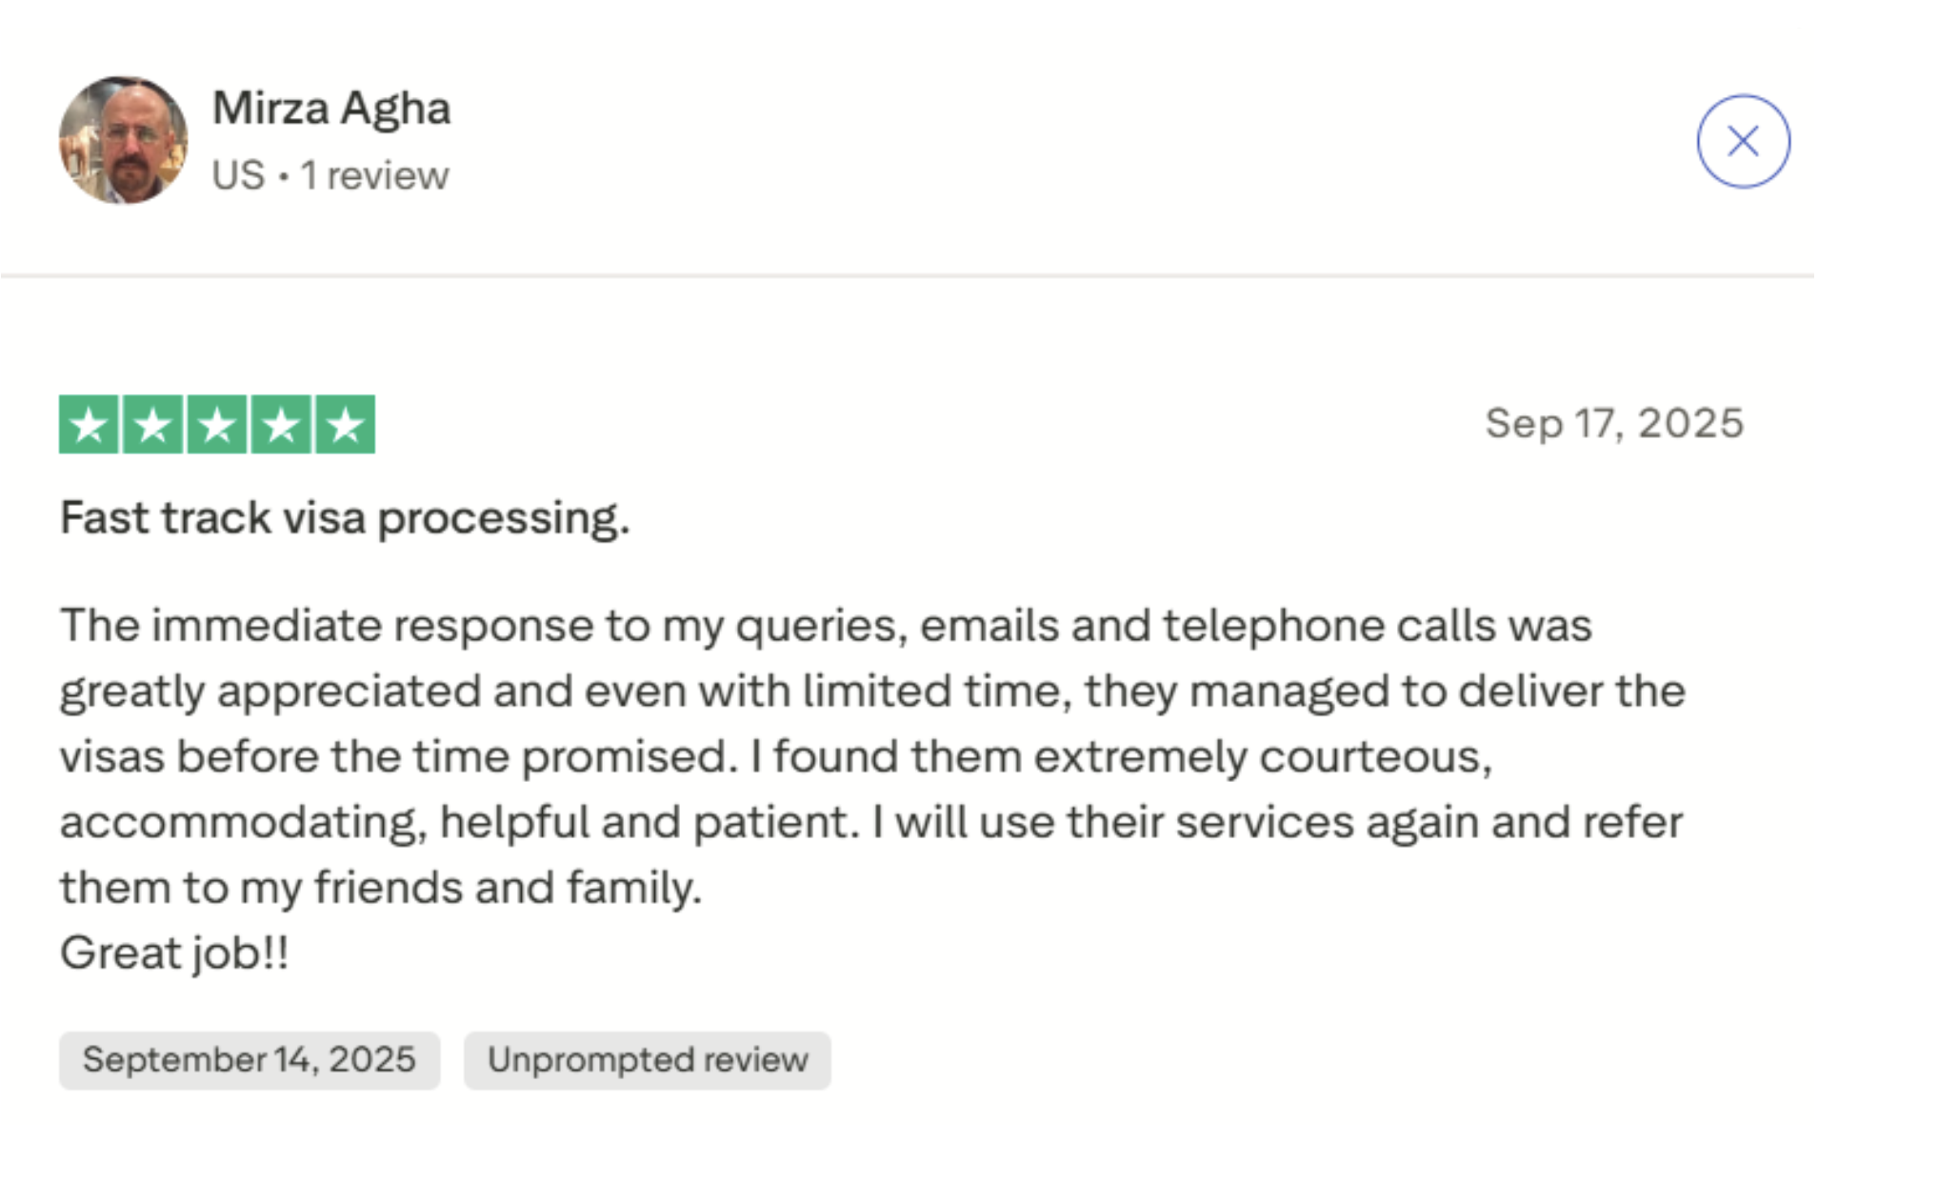Click the fifth green rating star

point(345,425)
